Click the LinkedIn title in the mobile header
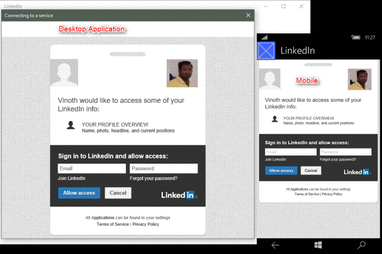The image size is (382, 254). tap(297, 50)
